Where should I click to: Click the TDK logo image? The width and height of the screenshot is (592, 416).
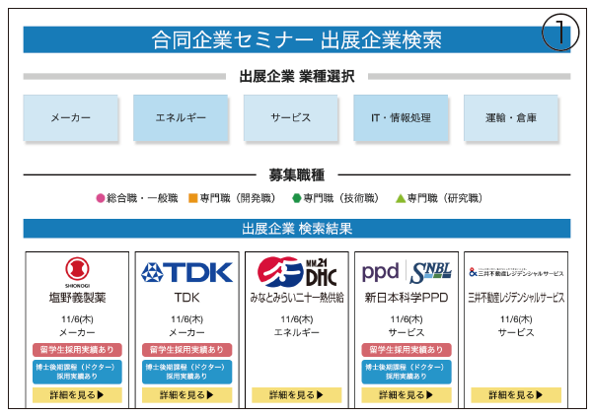[187, 272]
